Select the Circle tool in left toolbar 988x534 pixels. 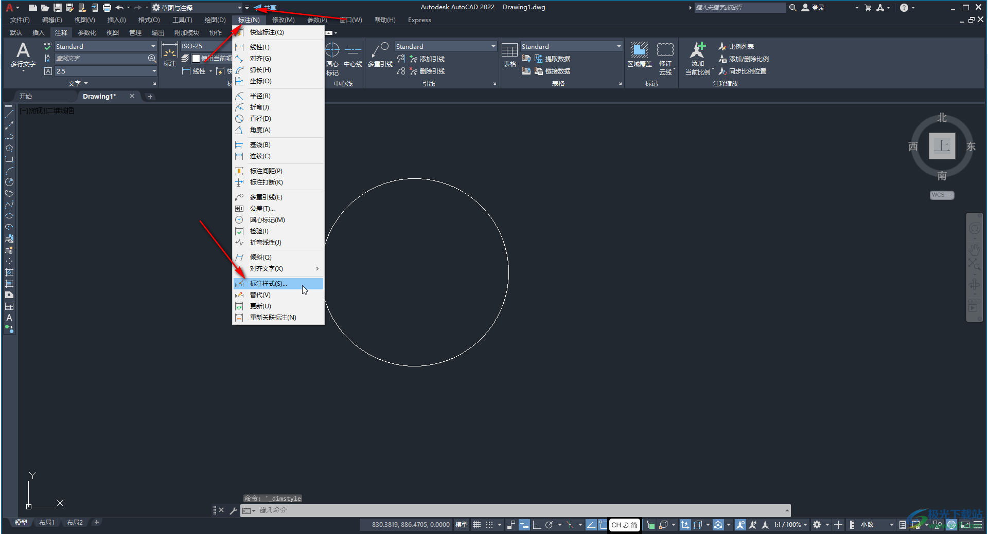(9, 182)
